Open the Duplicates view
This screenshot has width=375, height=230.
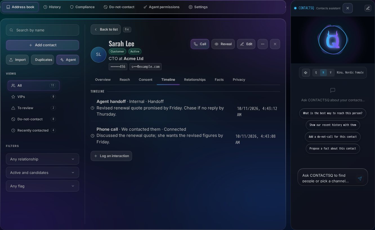(43, 60)
